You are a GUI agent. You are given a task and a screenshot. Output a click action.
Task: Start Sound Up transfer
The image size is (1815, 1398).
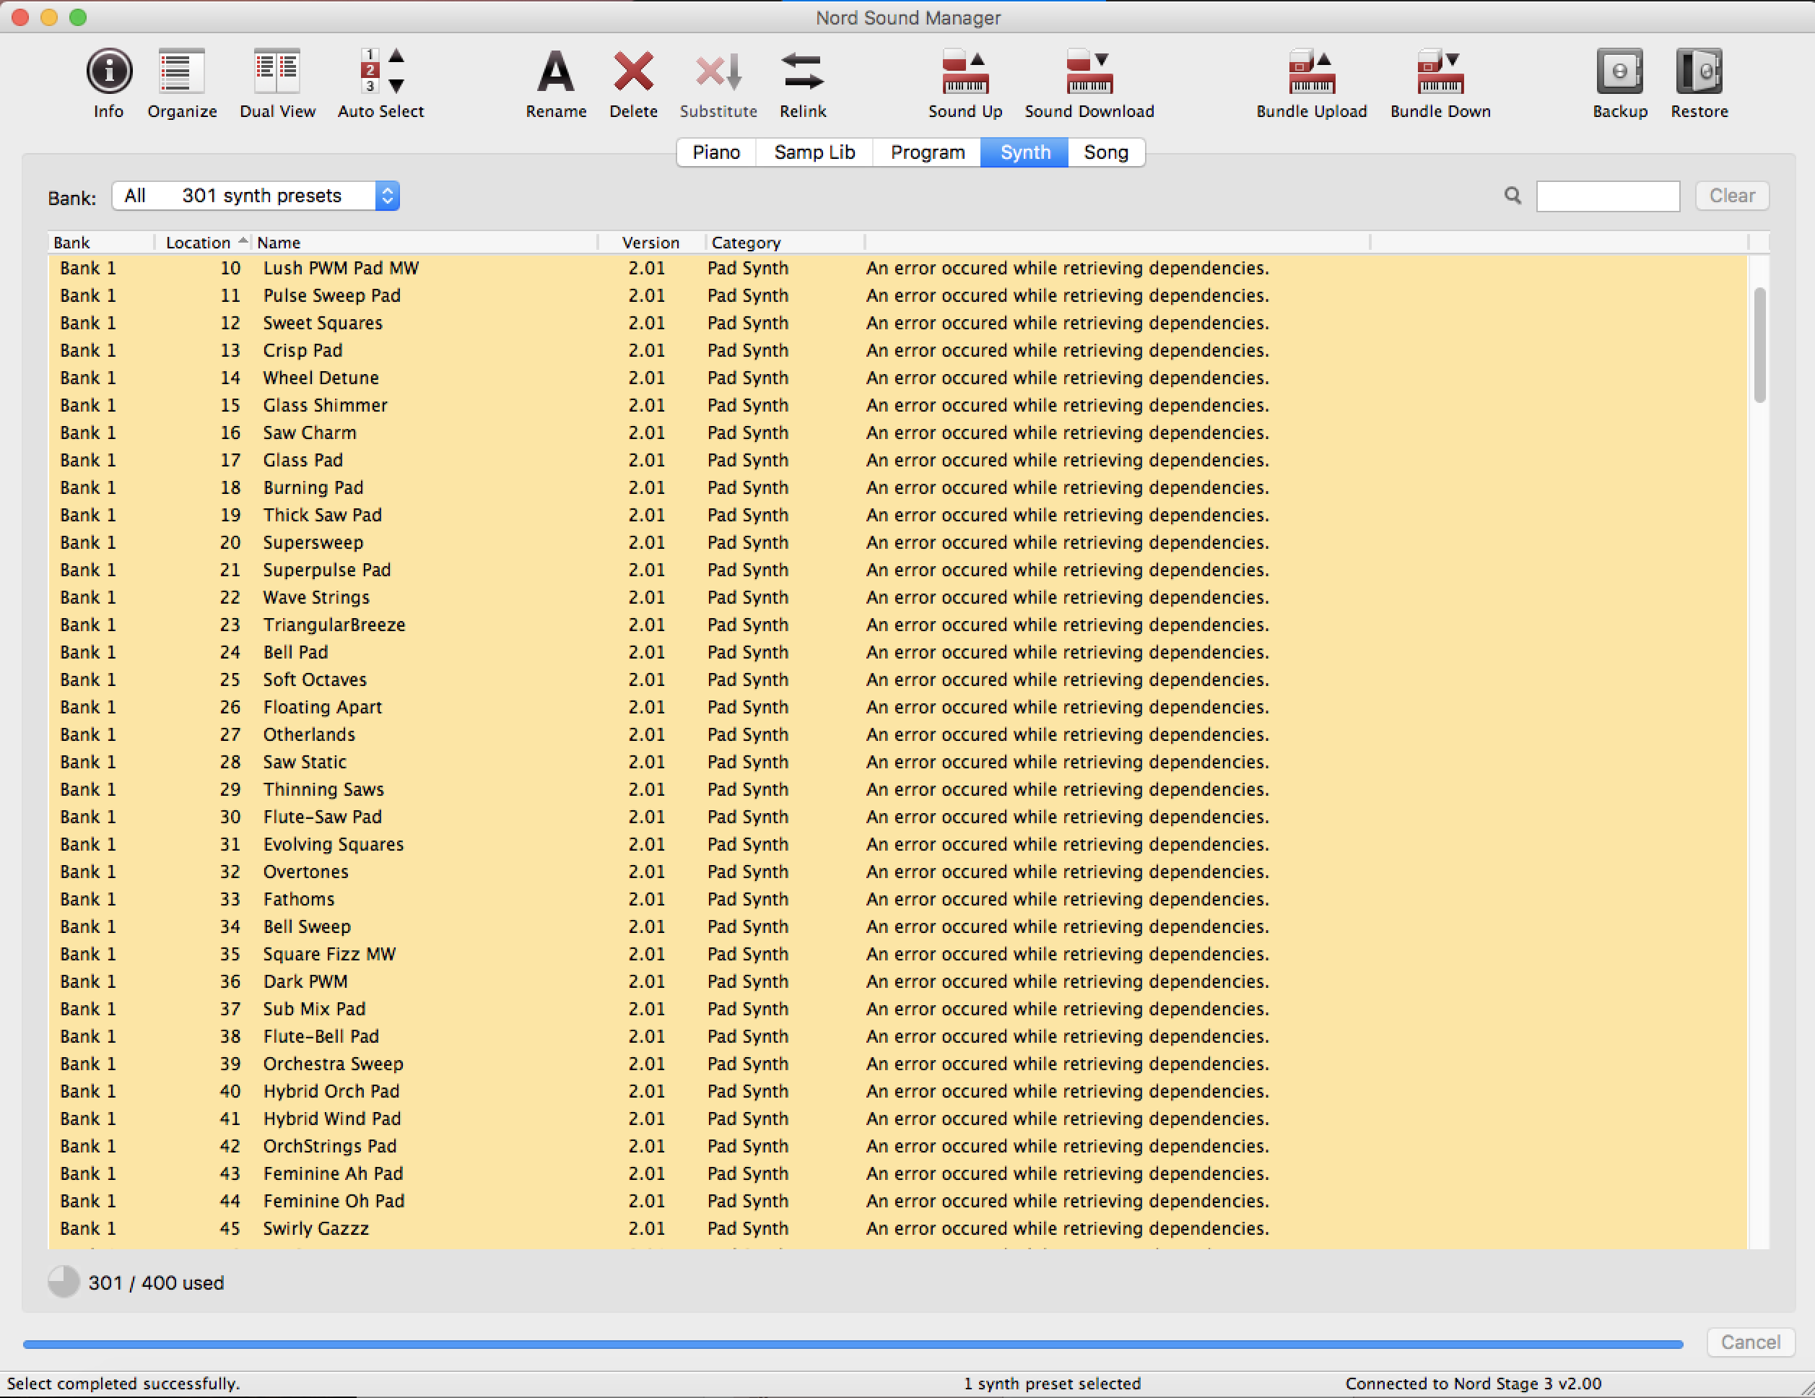pyautogui.click(x=965, y=71)
